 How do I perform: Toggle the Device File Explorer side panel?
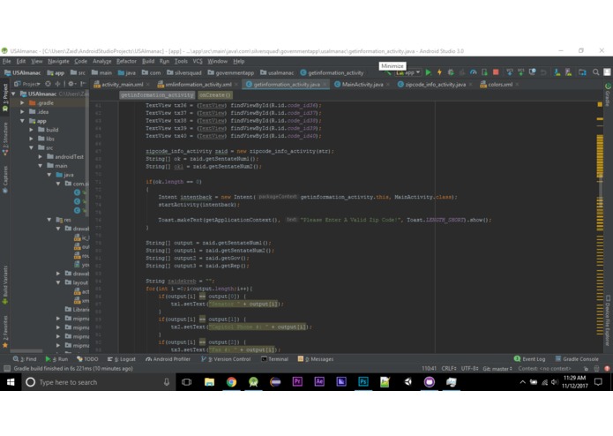tap(608, 320)
